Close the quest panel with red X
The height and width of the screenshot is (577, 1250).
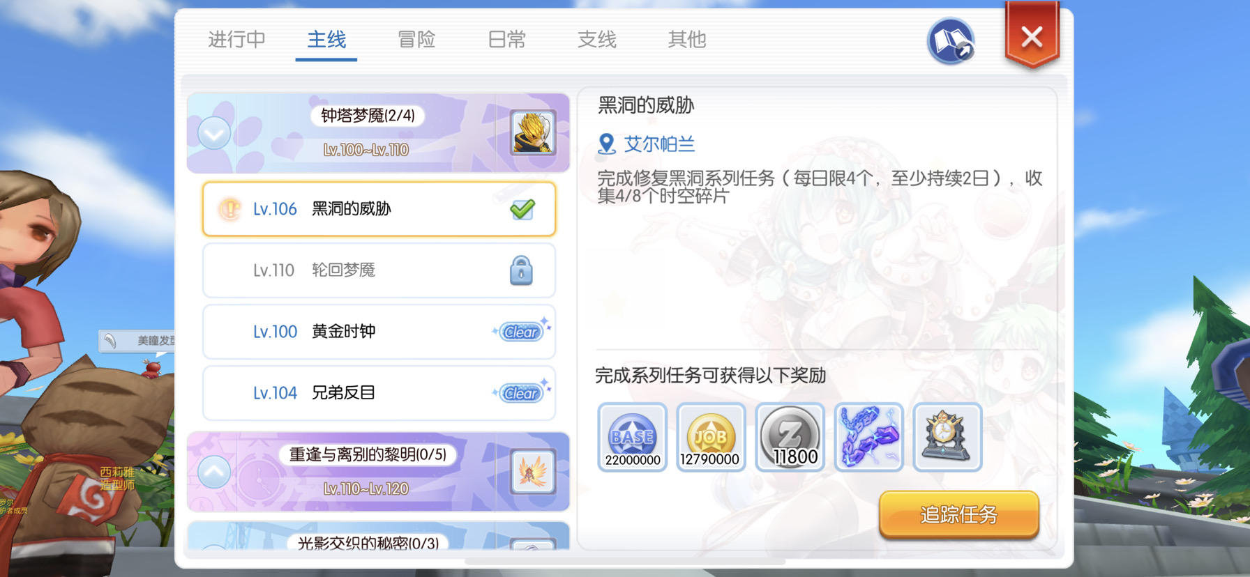pos(1032,36)
